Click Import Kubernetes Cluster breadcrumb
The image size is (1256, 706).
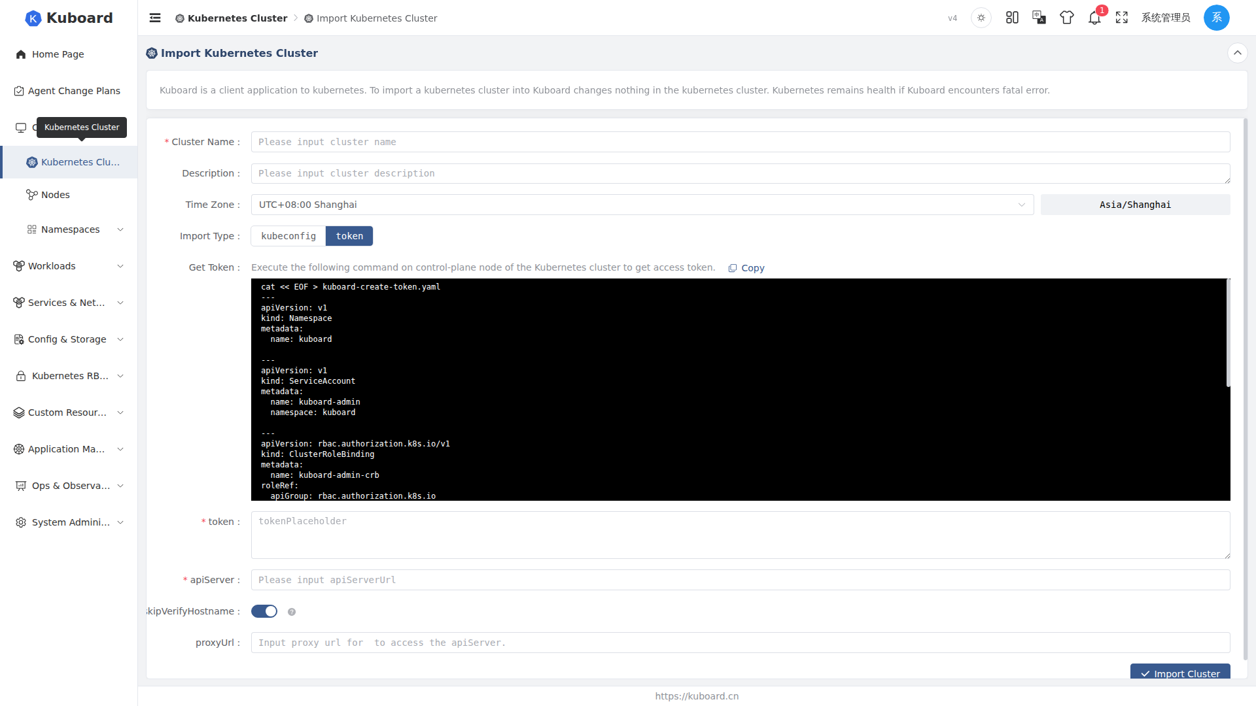[x=371, y=18]
